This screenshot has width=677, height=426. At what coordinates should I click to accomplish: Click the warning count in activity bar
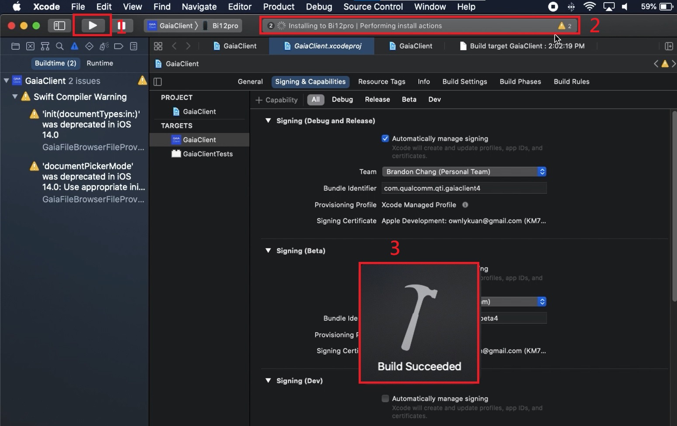point(565,26)
